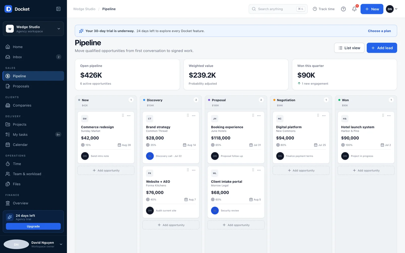Open the help question mark icon
The width and height of the screenshot is (405, 253).
click(x=343, y=9)
